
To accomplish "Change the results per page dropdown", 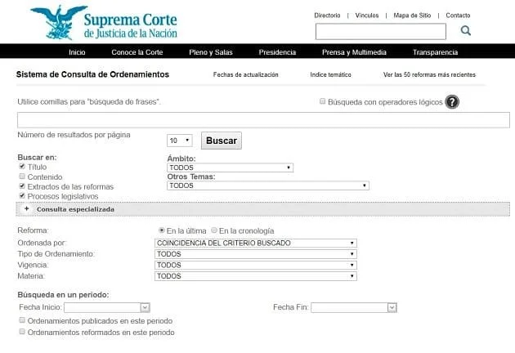I will (180, 141).
